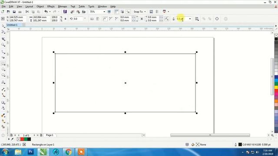This screenshot has height=156, width=278.
Task: Cut selection with the scissors icon
Action: tap(27, 12)
